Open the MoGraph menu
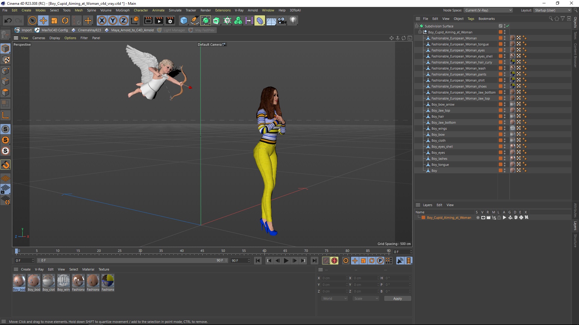579x325 pixels. click(122, 10)
